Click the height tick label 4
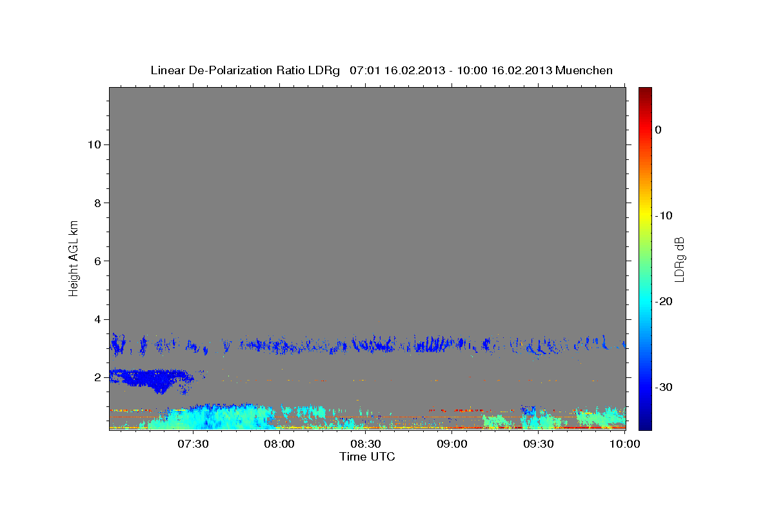Viewport: 774px width, 516px height. click(x=97, y=319)
